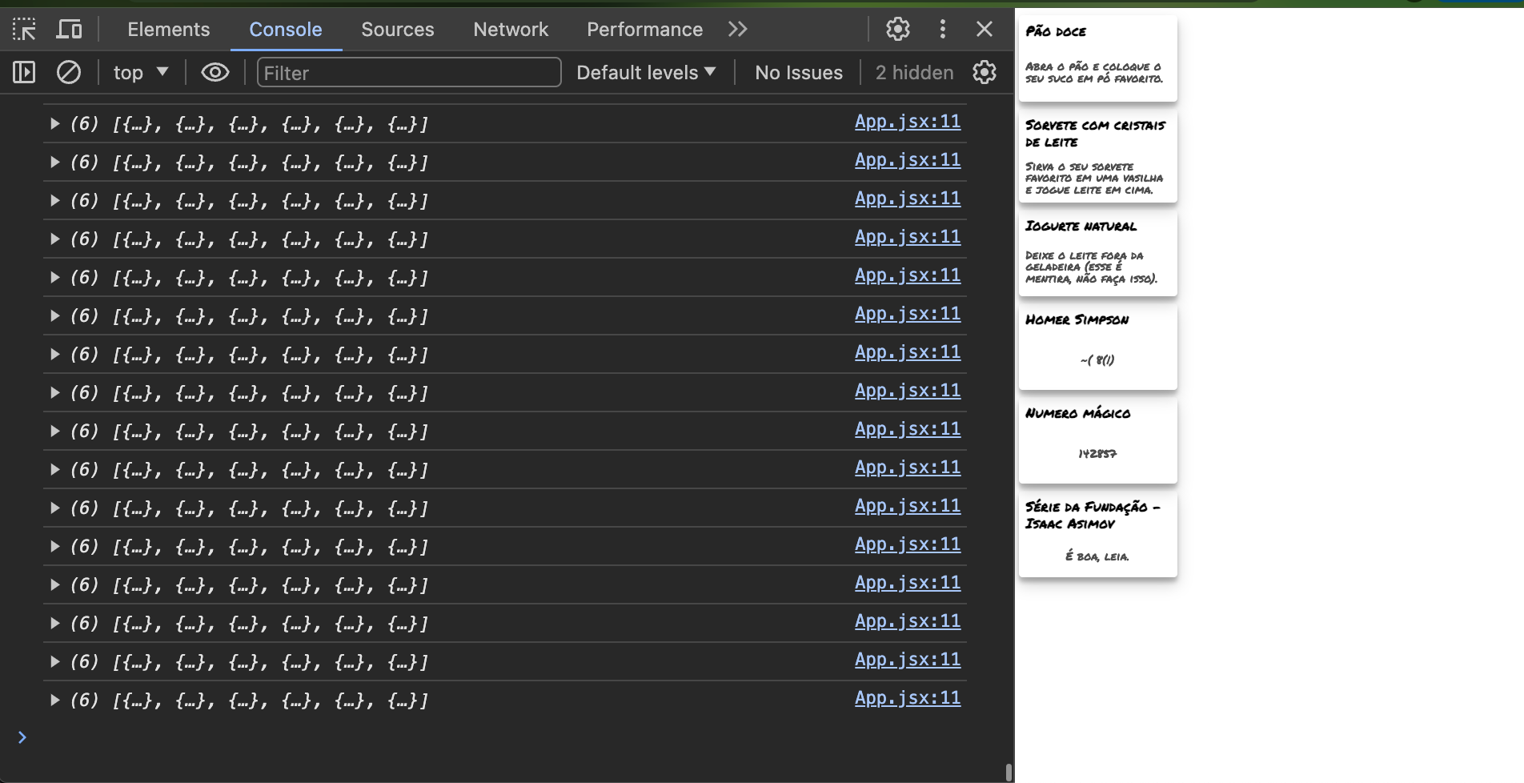This screenshot has height=783, width=1524.
Task: Open the three-dot customize DevTools menu
Action: coord(942,30)
